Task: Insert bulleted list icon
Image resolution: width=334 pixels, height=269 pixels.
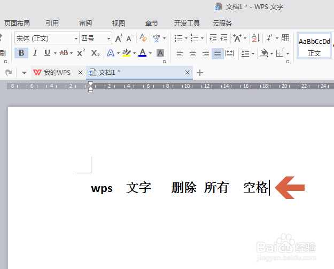Action: 178,38
